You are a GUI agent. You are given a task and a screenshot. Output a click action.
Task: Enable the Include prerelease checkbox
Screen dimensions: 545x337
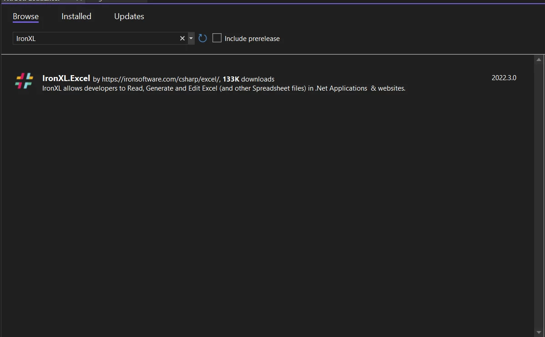tap(217, 38)
